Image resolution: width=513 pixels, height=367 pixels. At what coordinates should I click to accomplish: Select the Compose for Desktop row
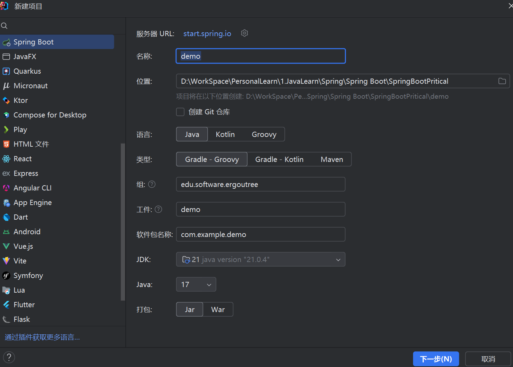pos(57,115)
